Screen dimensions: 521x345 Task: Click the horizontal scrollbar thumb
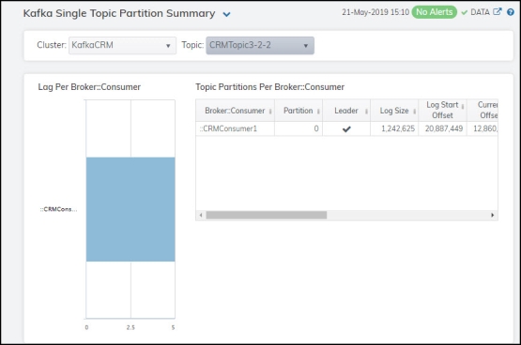(267, 215)
